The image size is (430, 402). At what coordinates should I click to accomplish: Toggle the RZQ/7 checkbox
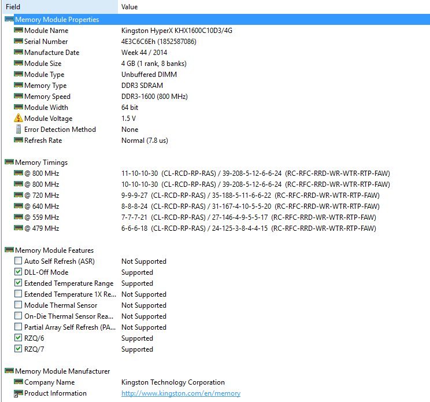click(18, 348)
